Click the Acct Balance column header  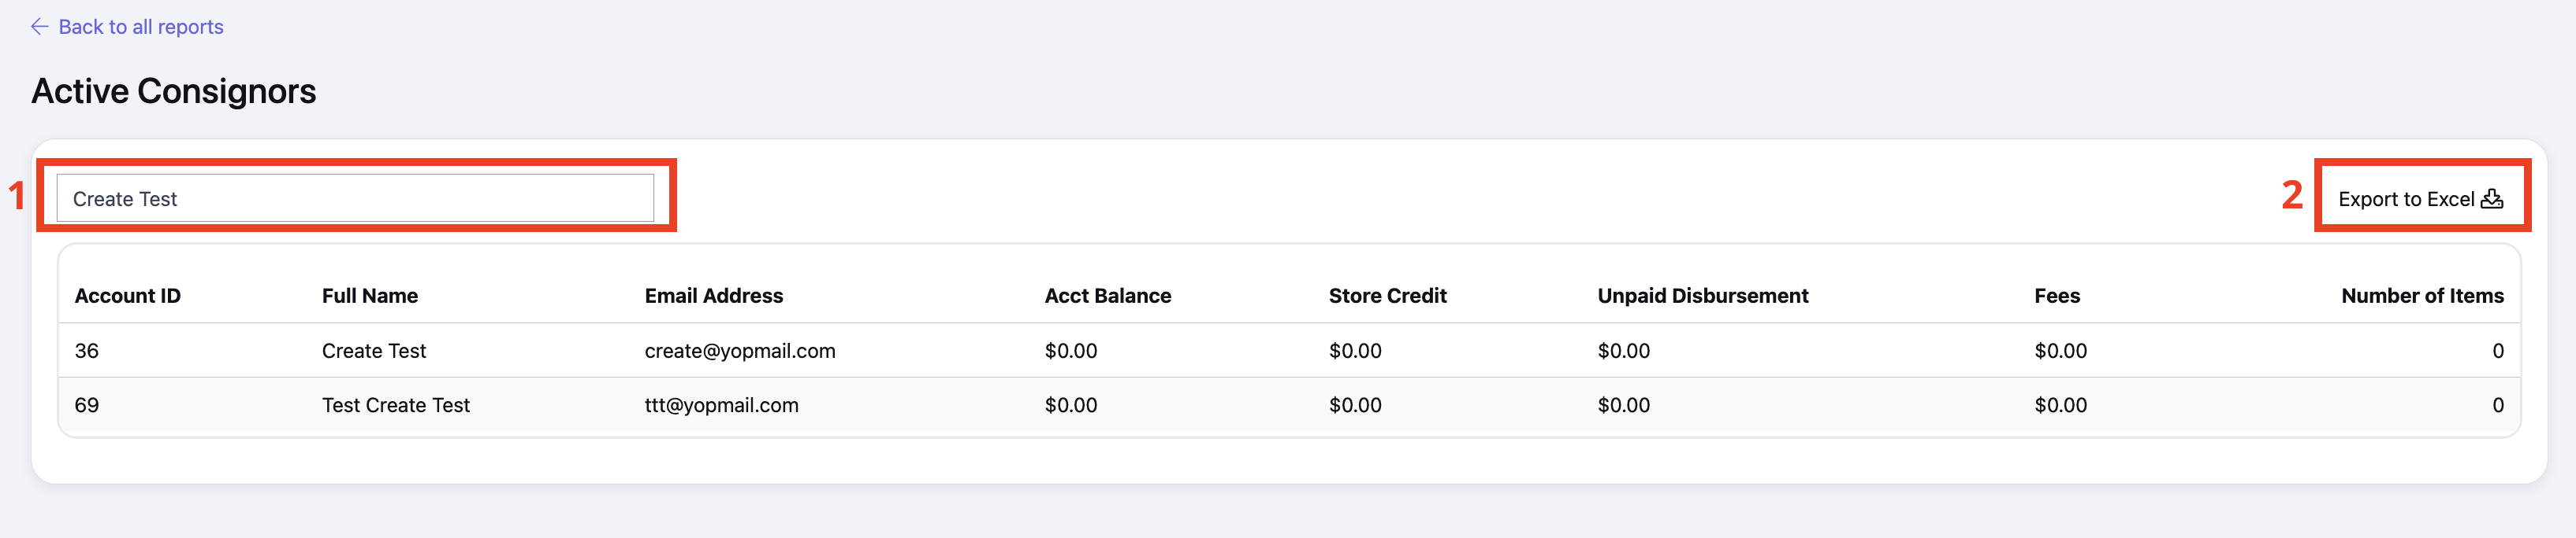(x=1108, y=296)
